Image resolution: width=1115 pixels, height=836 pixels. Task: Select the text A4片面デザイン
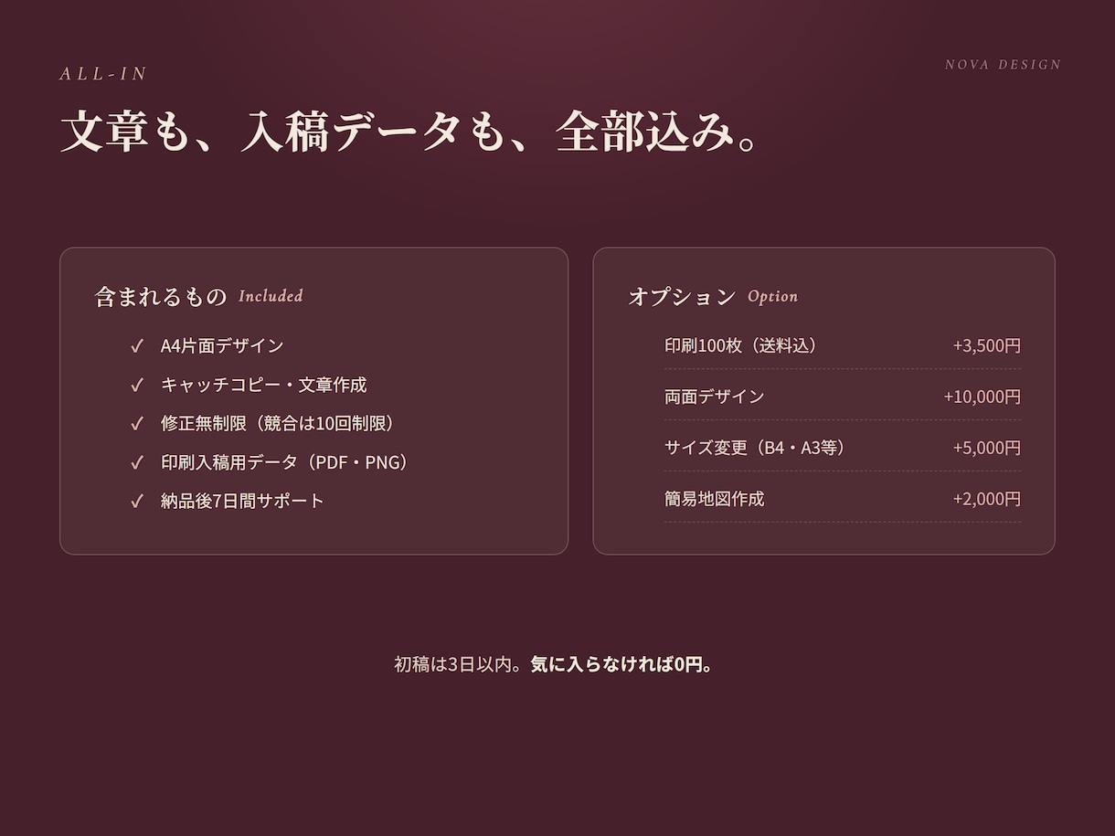(222, 345)
